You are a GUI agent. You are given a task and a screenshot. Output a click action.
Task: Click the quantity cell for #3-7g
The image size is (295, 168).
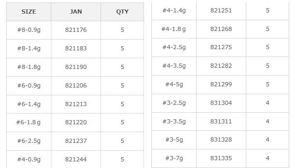267,158
